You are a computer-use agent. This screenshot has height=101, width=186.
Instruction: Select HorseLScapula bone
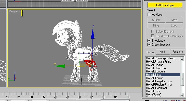click(x=163, y=71)
